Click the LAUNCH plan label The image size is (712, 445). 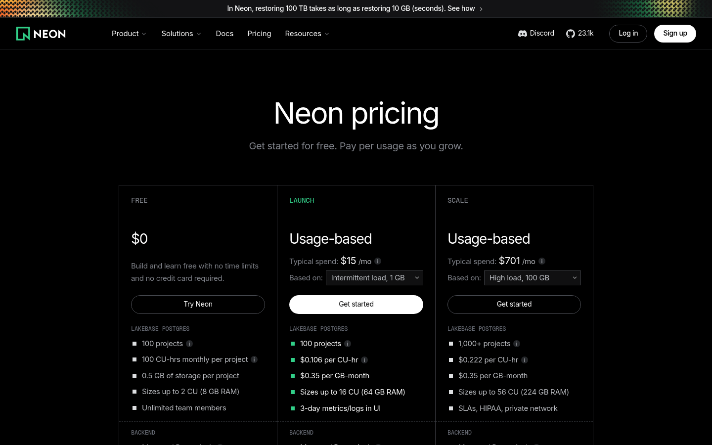(302, 200)
